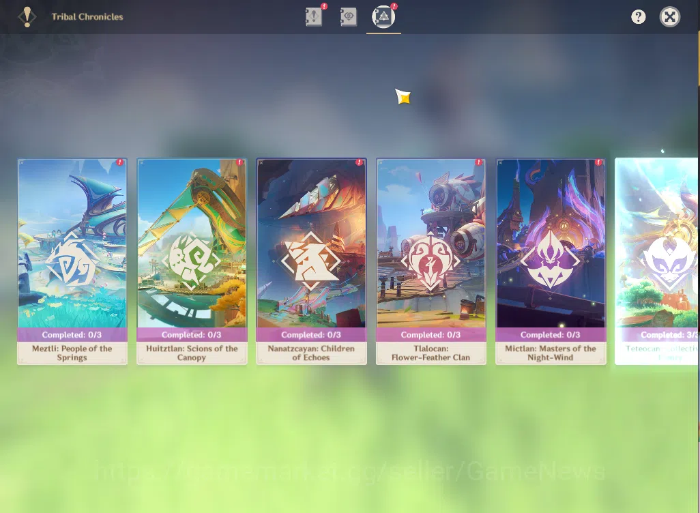Image resolution: width=700 pixels, height=513 pixels.
Task: Click 'Completed: 0/3' under the Tlalocan card
Action: click(x=431, y=335)
